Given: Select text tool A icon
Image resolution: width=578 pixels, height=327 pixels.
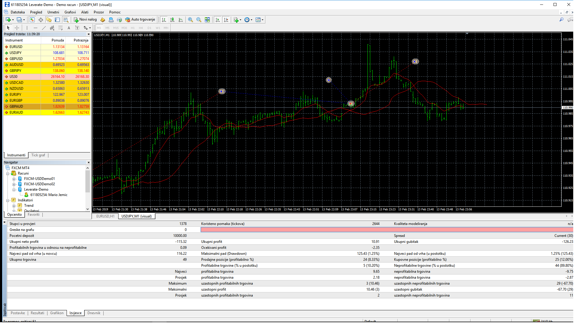Looking at the screenshot, I should pyautogui.click(x=69, y=28).
